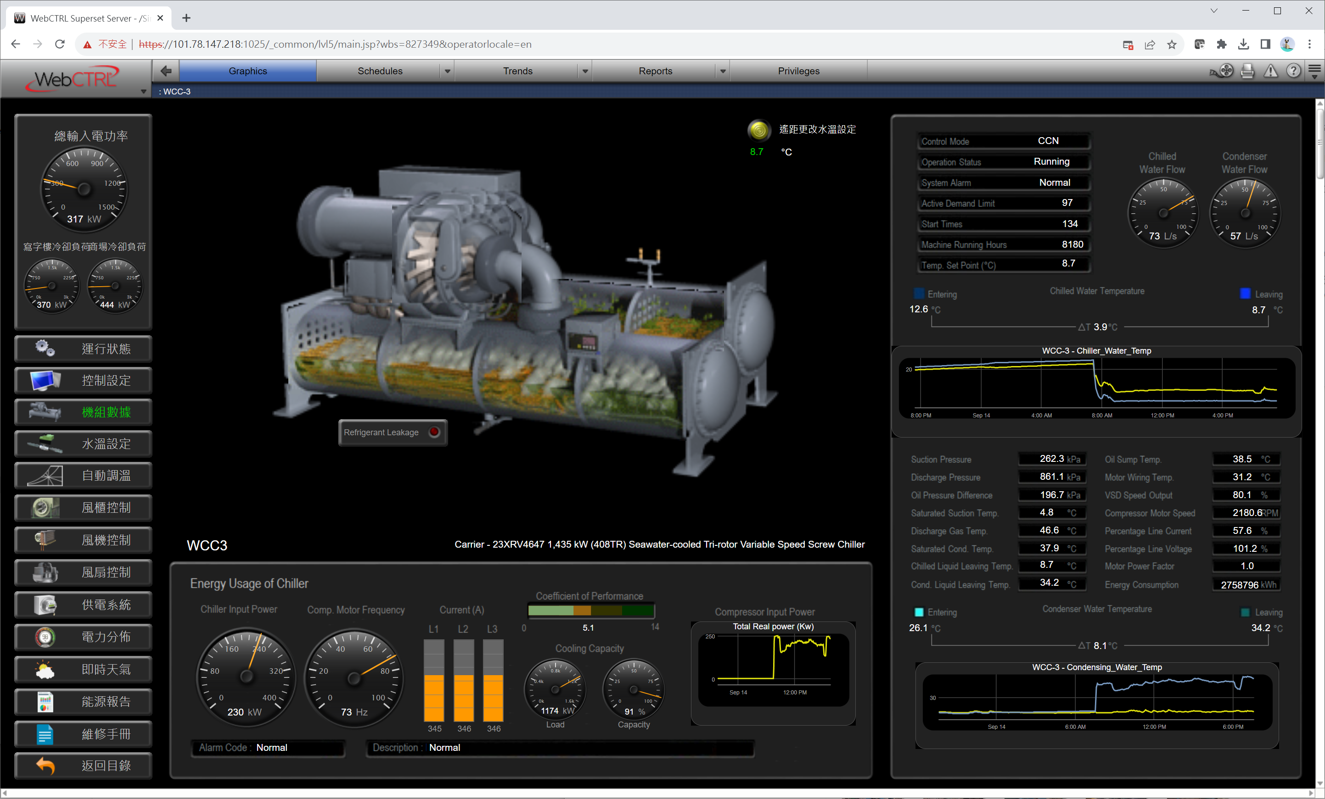Click the not secure warning icon
The width and height of the screenshot is (1325, 799).
click(x=87, y=44)
